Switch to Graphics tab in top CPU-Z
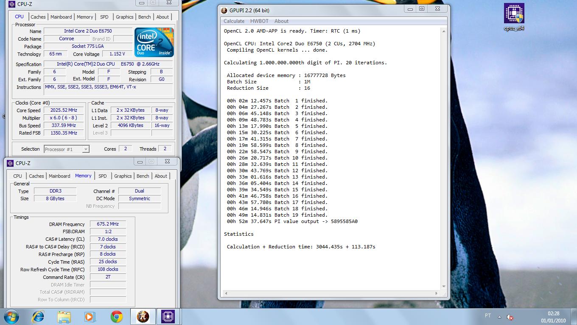 (125, 17)
